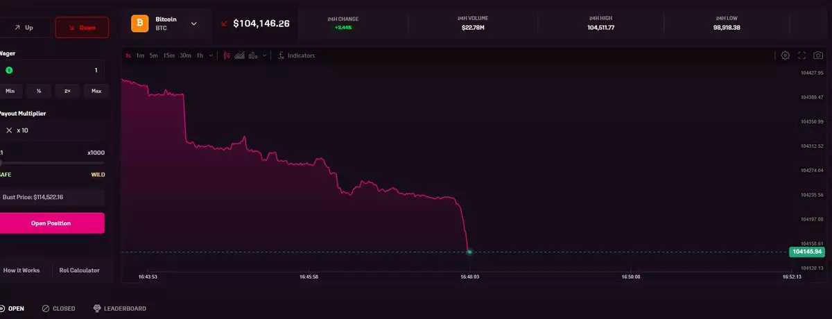Screen dimensions: 832x319
Task: Toggle the Up direction option
Action: click(24, 27)
